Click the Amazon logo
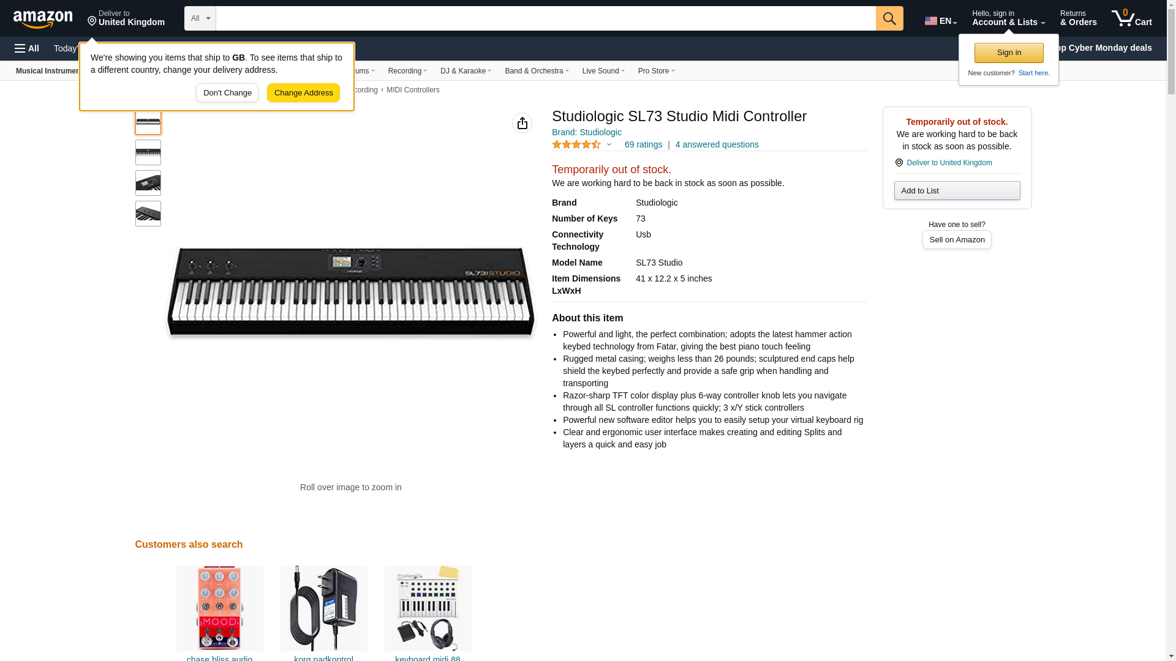Image resolution: width=1176 pixels, height=661 pixels. [x=43, y=20]
